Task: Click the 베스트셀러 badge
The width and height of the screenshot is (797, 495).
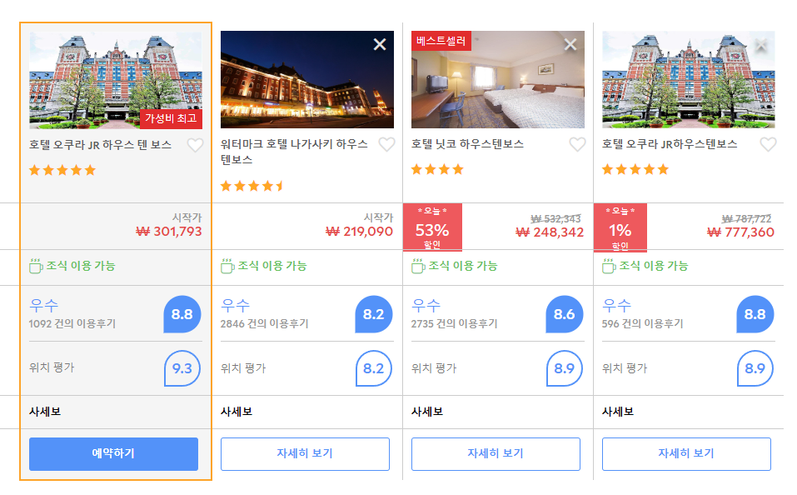Action: coord(441,41)
